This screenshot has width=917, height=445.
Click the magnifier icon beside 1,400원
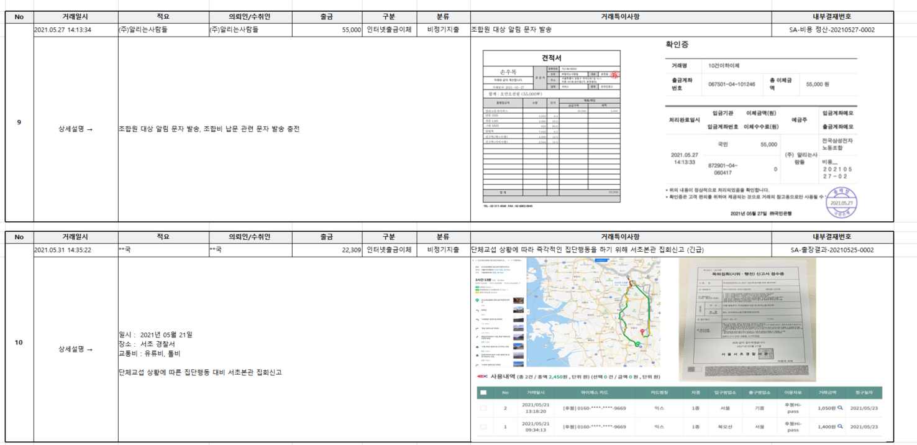[840, 426]
